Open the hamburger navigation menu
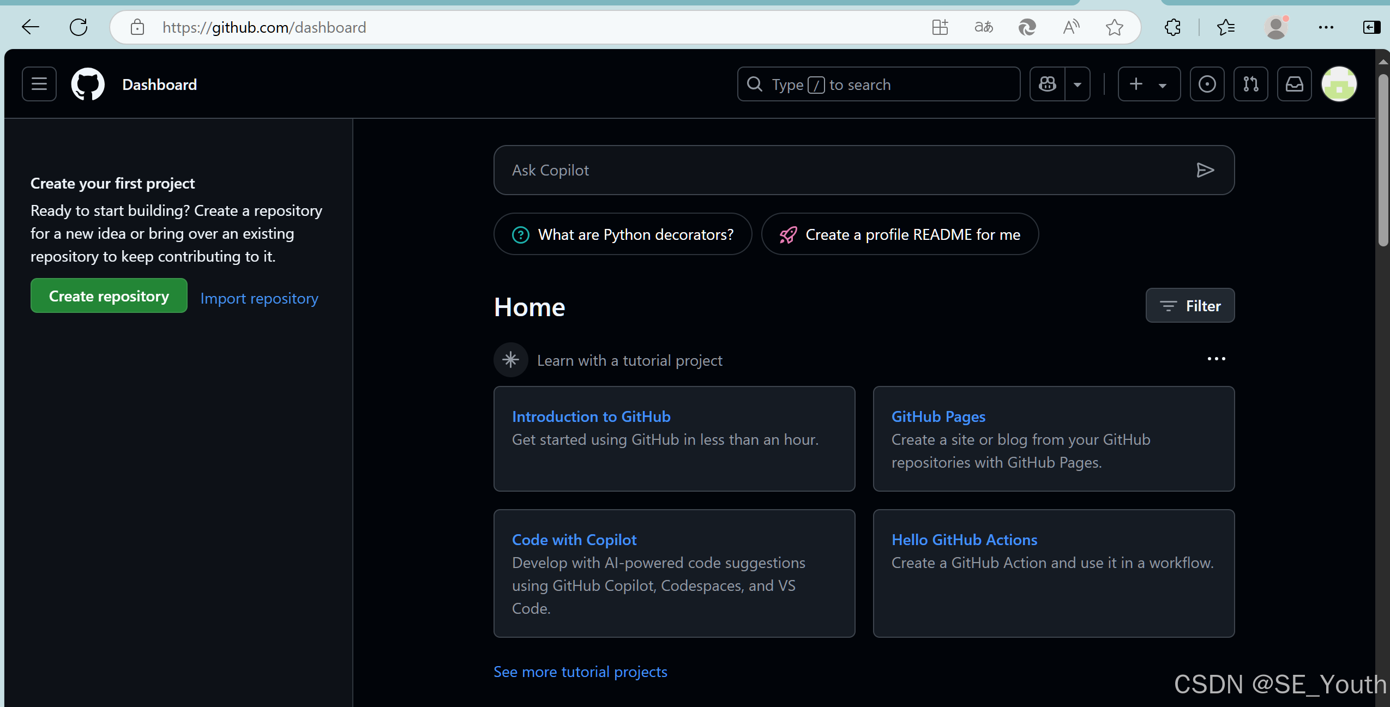Image resolution: width=1390 pixels, height=707 pixels. click(x=39, y=84)
